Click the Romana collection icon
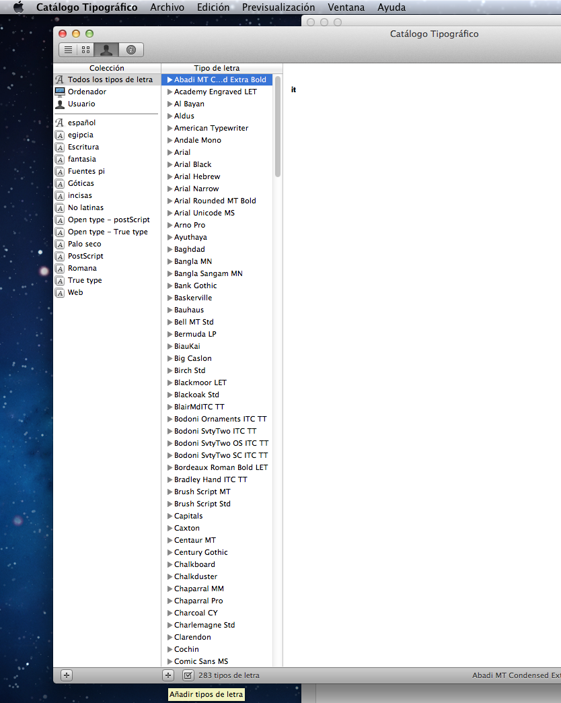Viewport: 561px width, 703px height. [60, 268]
